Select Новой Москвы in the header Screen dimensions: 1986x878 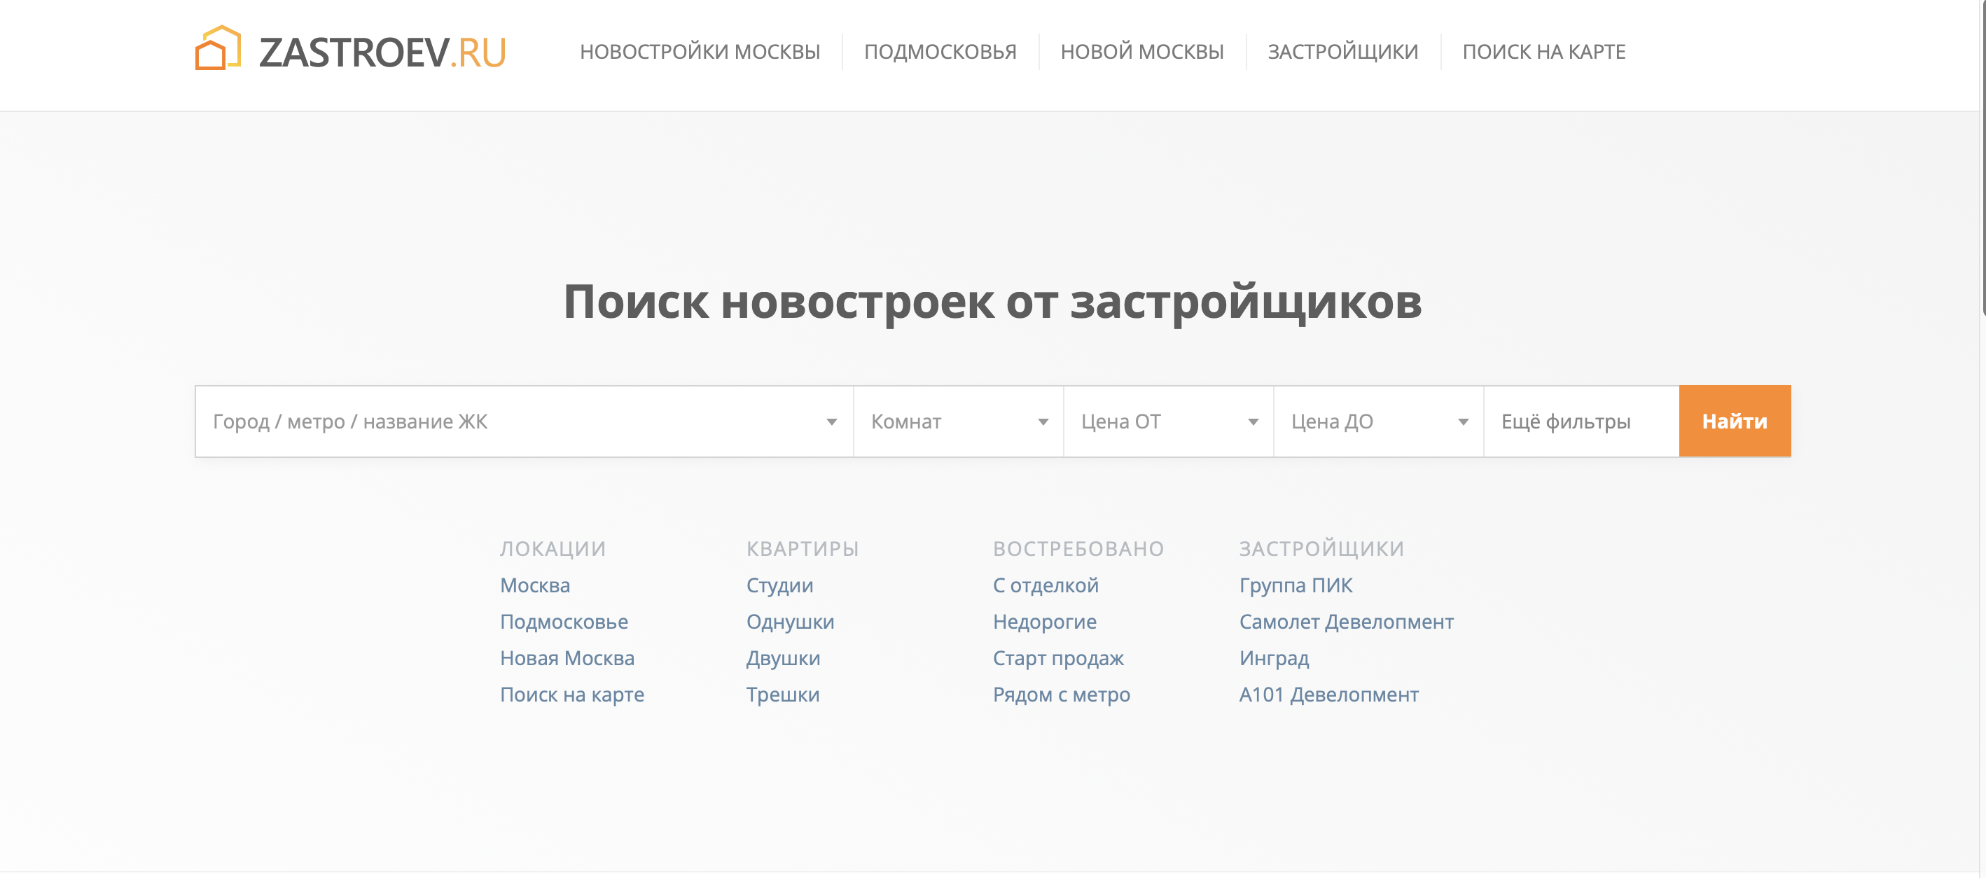(x=1141, y=52)
